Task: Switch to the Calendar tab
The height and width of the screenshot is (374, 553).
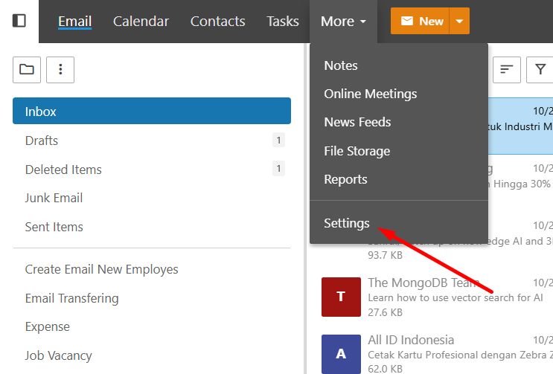Action: pyautogui.click(x=141, y=22)
